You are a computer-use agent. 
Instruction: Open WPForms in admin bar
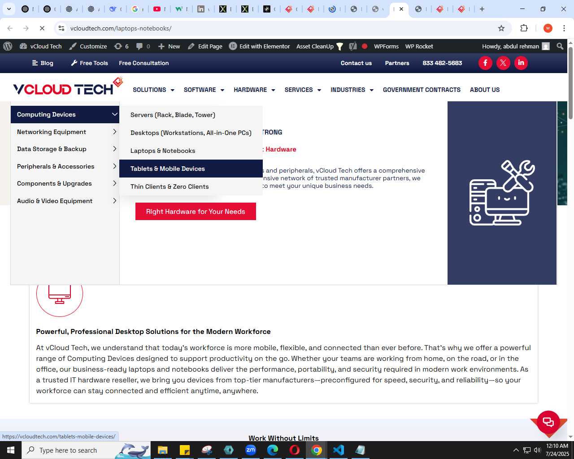click(x=386, y=46)
